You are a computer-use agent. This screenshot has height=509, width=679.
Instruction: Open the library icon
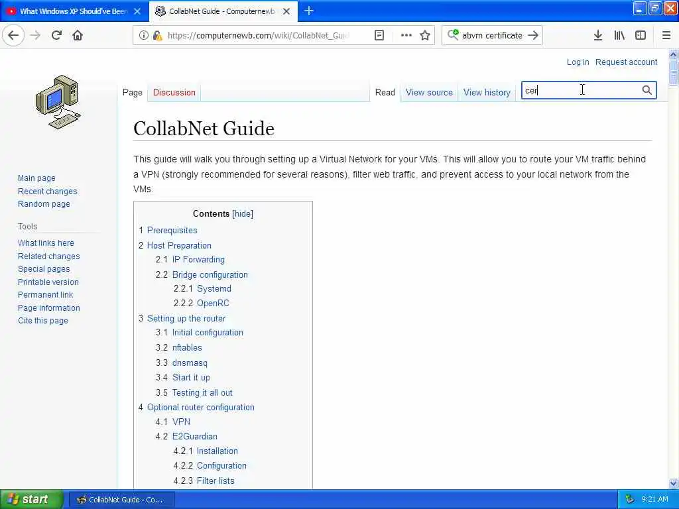pyautogui.click(x=619, y=35)
